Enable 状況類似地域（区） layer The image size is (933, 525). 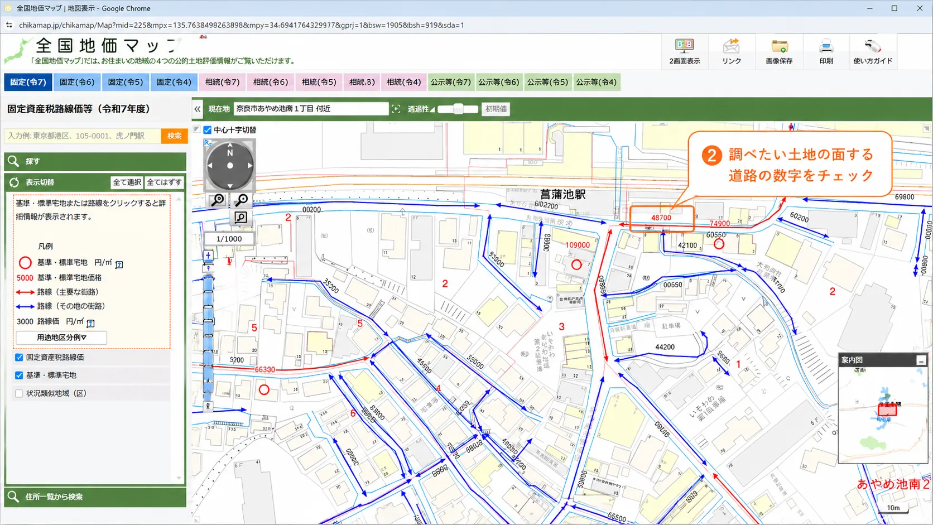pyautogui.click(x=19, y=393)
